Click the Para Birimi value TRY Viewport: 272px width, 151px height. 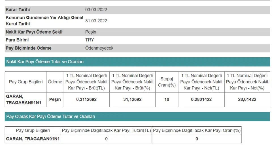90,40
